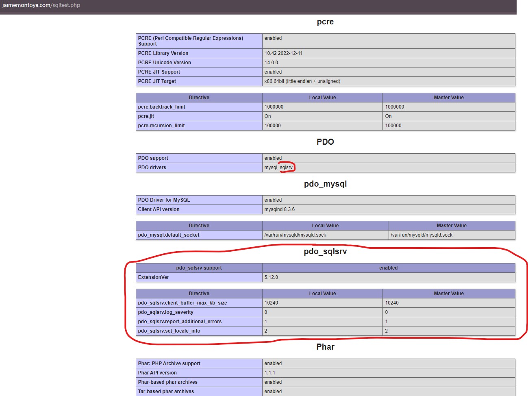The height and width of the screenshot is (396, 528).
Task: Select pcre.backtrack_limit master value 1000000
Action: click(395, 107)
